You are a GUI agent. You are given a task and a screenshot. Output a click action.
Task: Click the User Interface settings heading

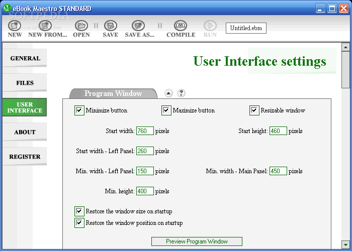pyautogui.click(x=259, y=61)
